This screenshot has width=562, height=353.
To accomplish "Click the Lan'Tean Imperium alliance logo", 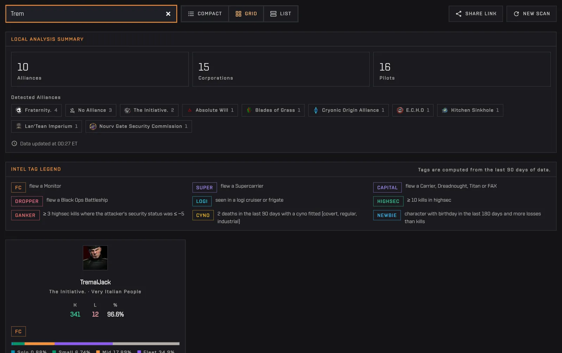I will pyautogui.click(x=19, y=126).
